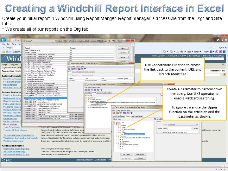228x171 pixels.
Task: Open Windchill Help dropdown in header
Action: [183, 56]
